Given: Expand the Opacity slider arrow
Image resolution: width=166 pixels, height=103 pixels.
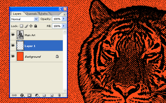Looking at the screenshot, I should coord(64,19).
